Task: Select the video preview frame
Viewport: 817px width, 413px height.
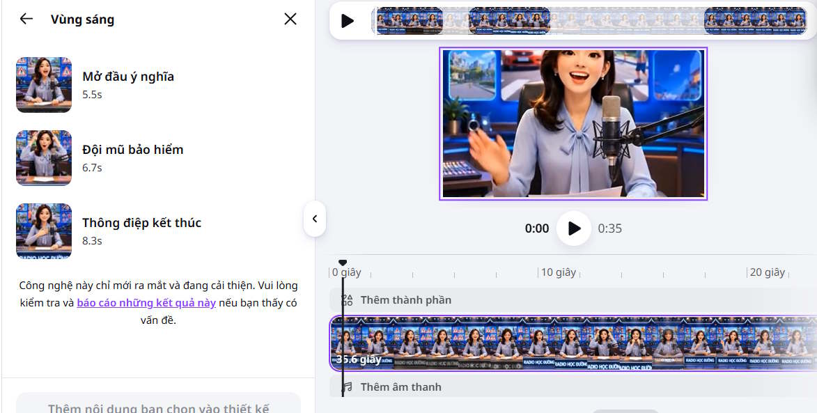Action: (x=573, y=123)
